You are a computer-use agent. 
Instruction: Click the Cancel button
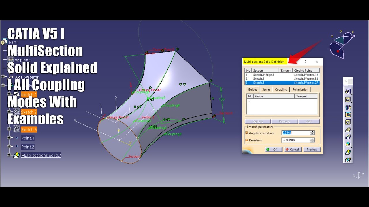293,149
